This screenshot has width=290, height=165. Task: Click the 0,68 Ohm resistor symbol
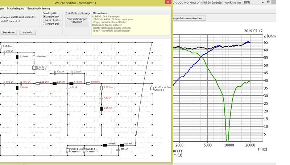click(88, 84)
